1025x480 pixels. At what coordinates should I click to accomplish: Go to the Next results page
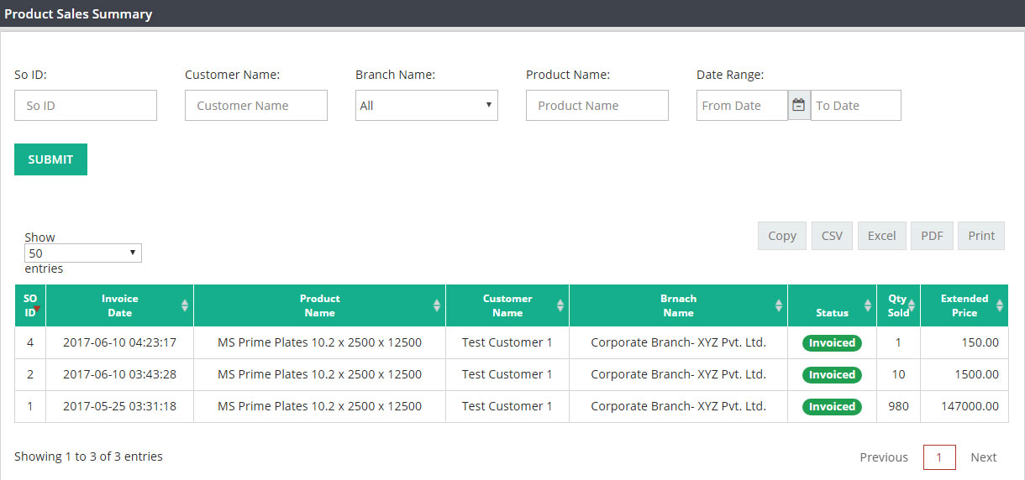[983, 457]
